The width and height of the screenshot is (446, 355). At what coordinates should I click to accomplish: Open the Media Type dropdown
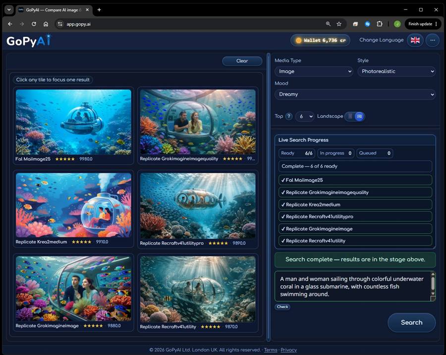click(x=314, y=71)
